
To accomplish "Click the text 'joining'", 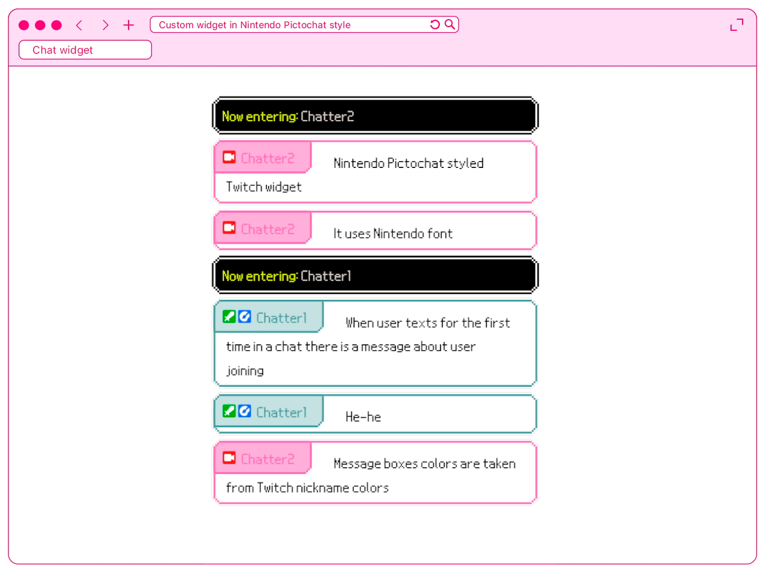I will pos(245,370).
